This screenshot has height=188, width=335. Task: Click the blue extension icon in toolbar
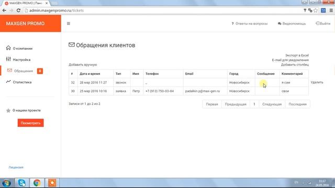tap(323, 10)
